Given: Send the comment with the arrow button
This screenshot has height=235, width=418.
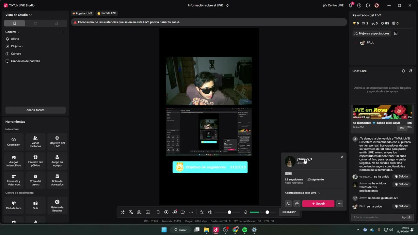Looking at the screenshot, I should 409,217.
